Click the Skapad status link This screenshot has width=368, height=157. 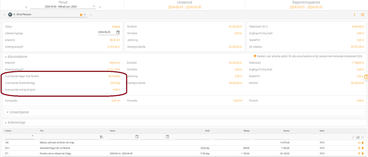pyautogui.click(x=116, y=26)
